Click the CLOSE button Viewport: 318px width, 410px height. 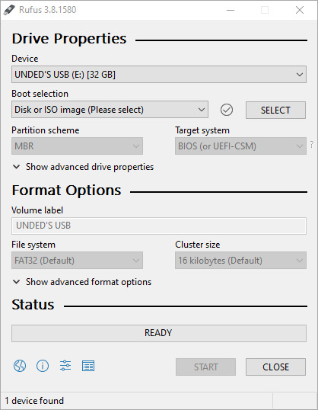[x=275, y=367]
